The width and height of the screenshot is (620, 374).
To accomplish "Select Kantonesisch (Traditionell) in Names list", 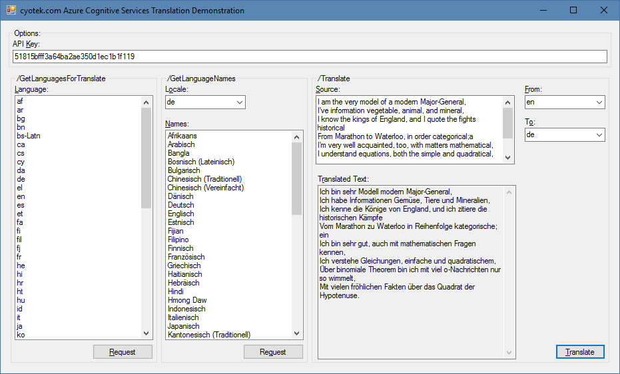I will tap(229, 335).
